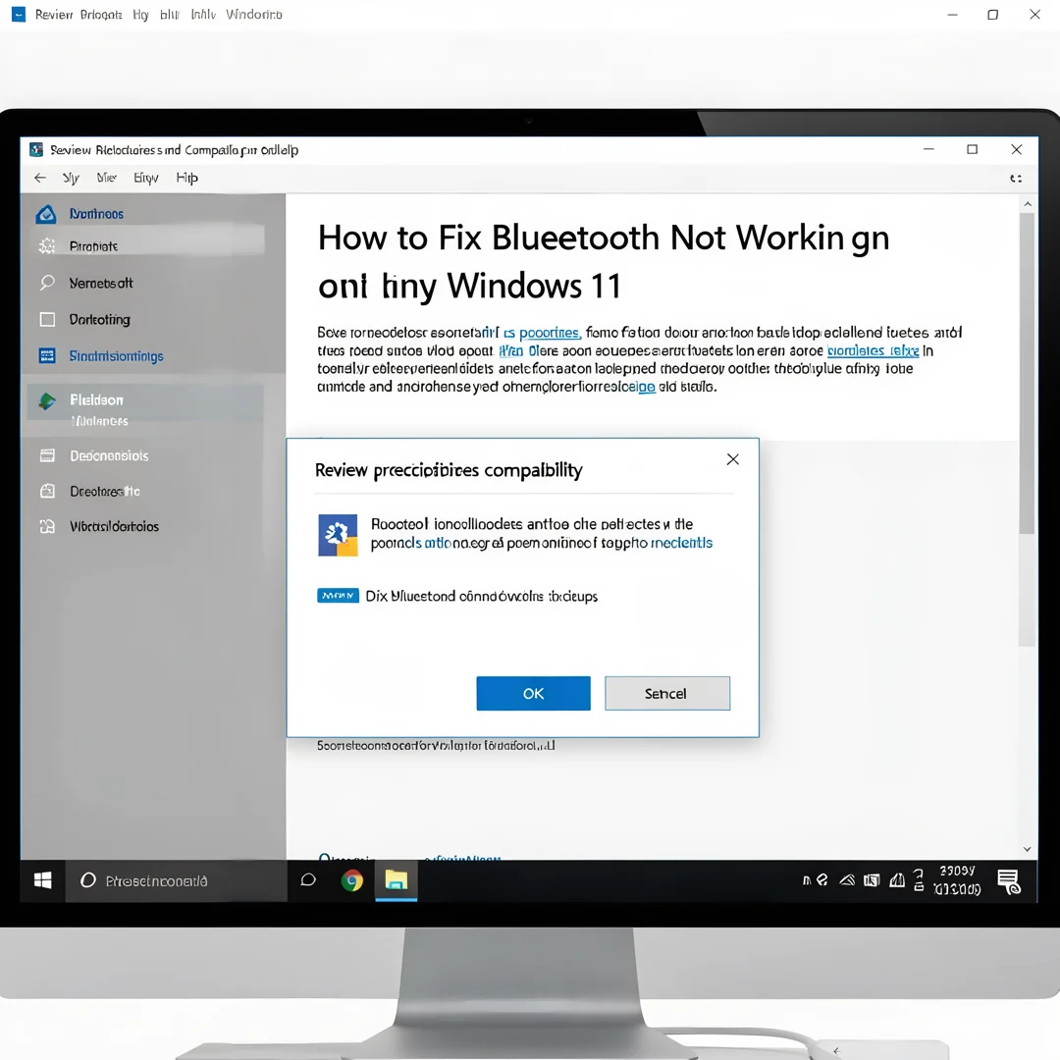This screenshot has height=1060, width=1060.
Task: Click the search icon beside Vemebsoft
Action: pos(47,283)
